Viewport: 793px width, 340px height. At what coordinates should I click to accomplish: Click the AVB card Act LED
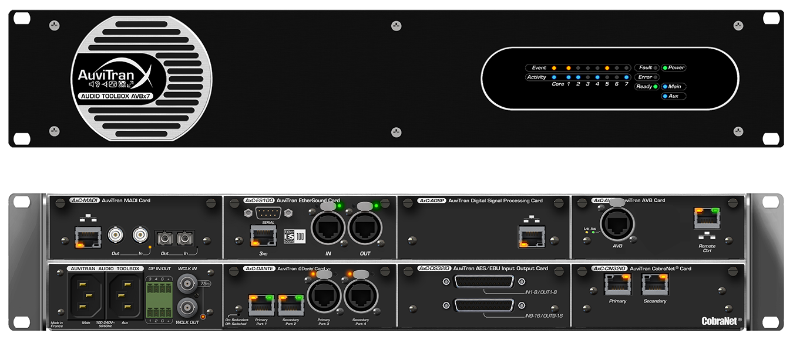593,233
